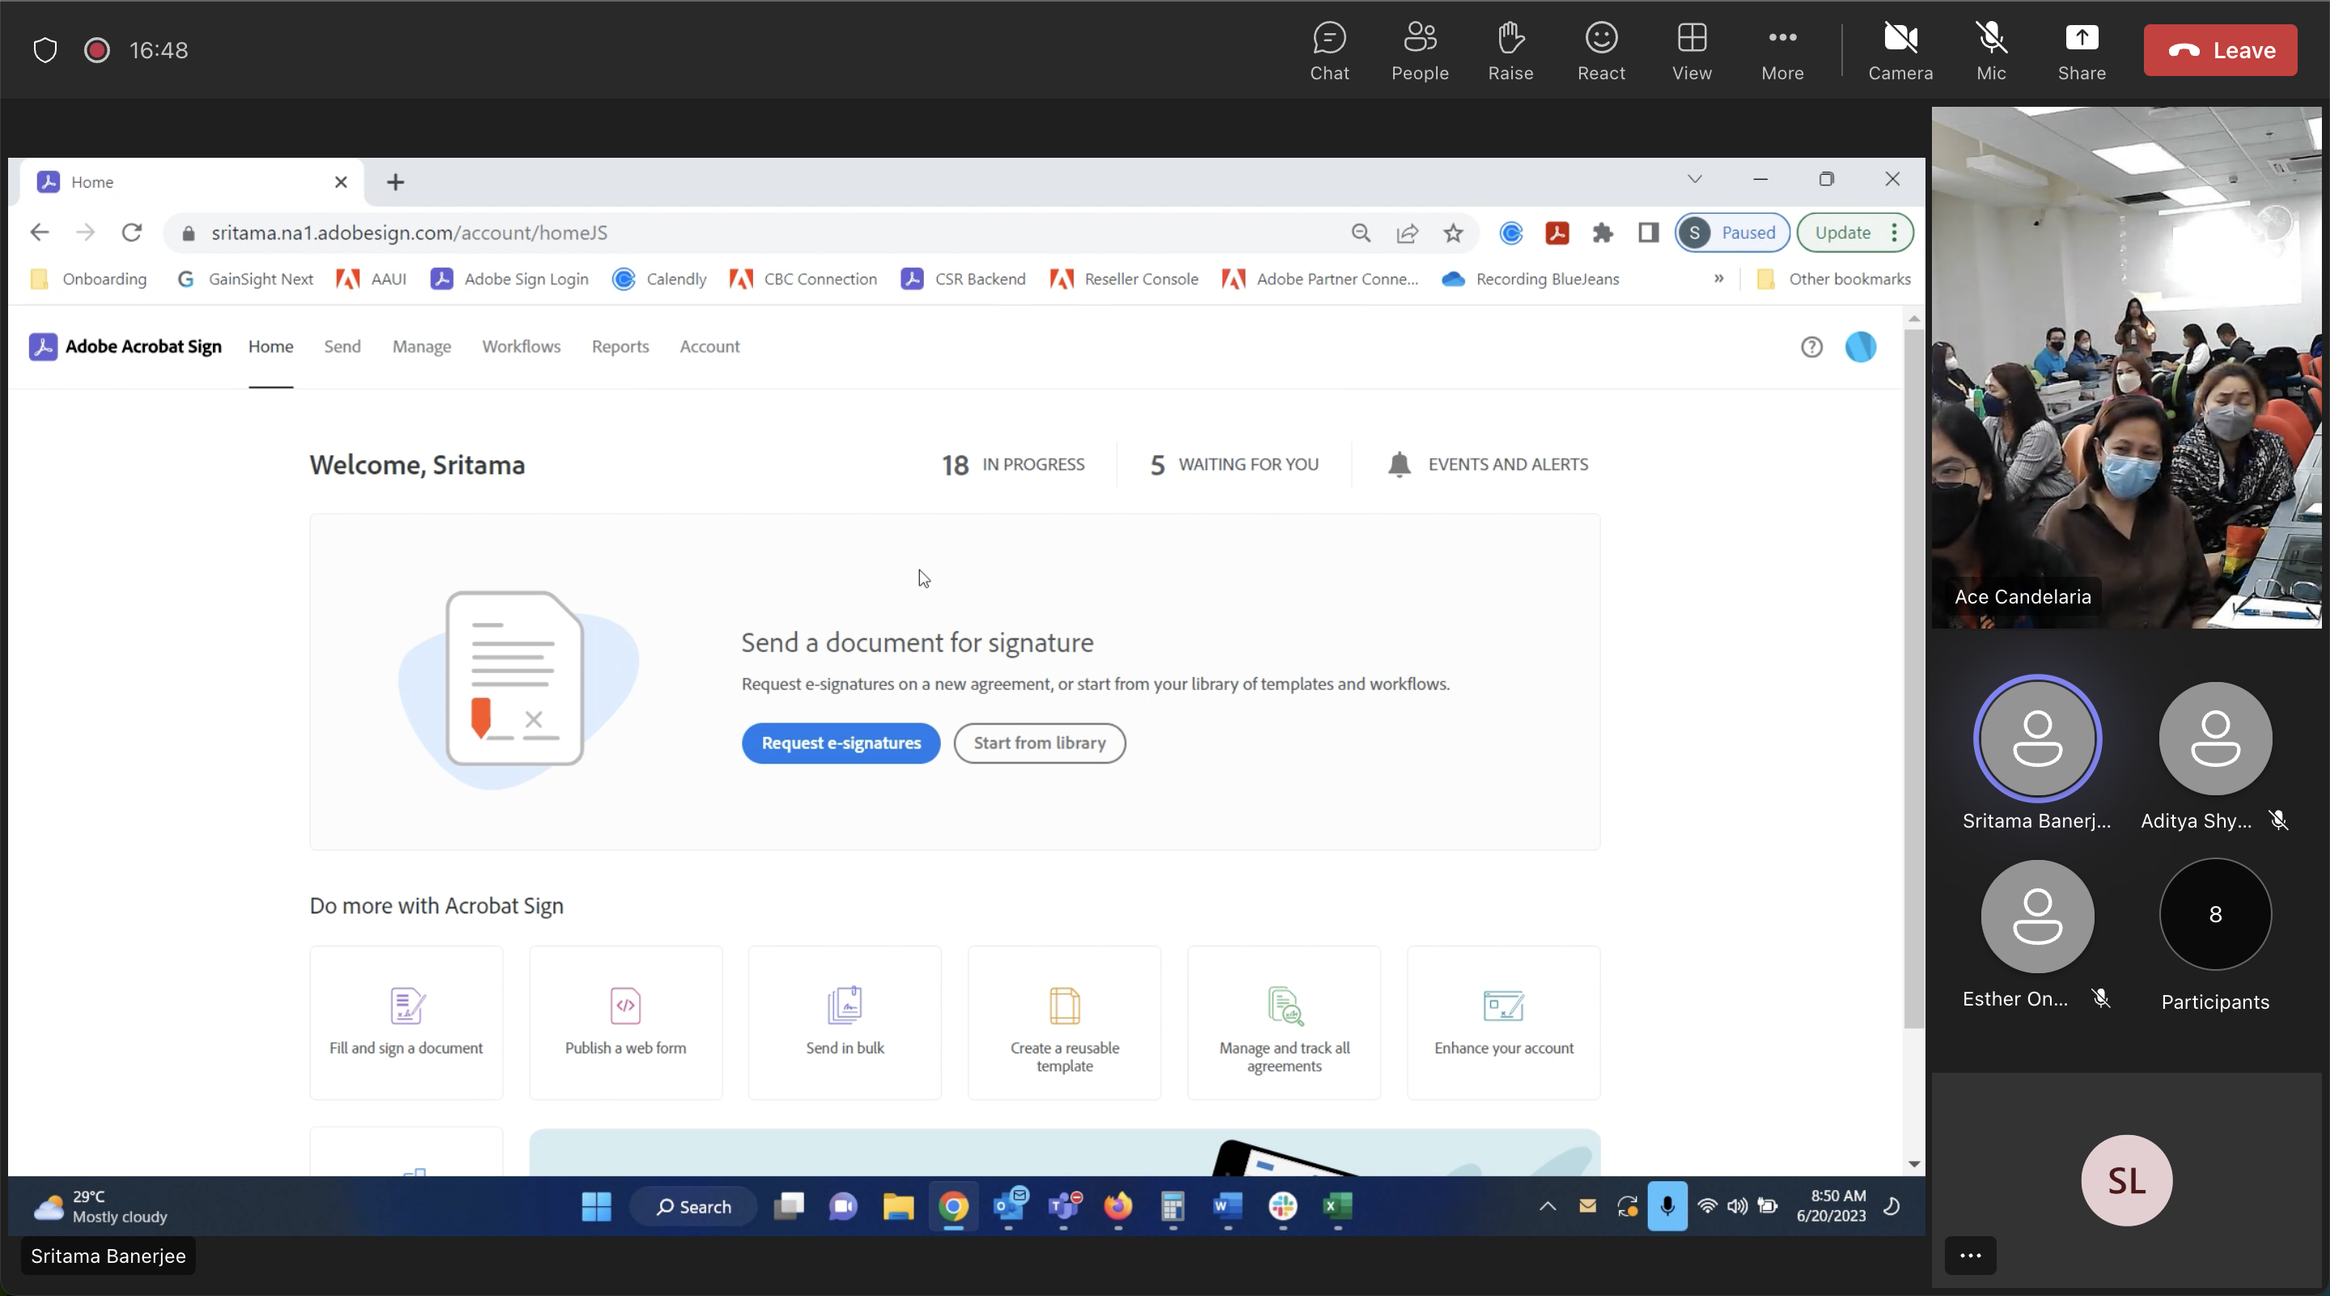Switch to the Manage tab

422,346
